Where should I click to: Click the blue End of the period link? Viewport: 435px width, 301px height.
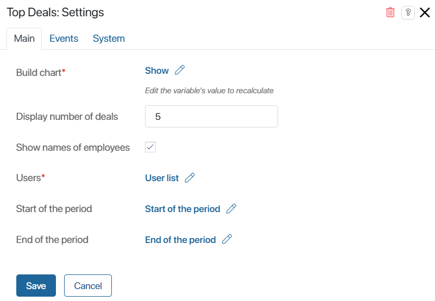[180, 240]
